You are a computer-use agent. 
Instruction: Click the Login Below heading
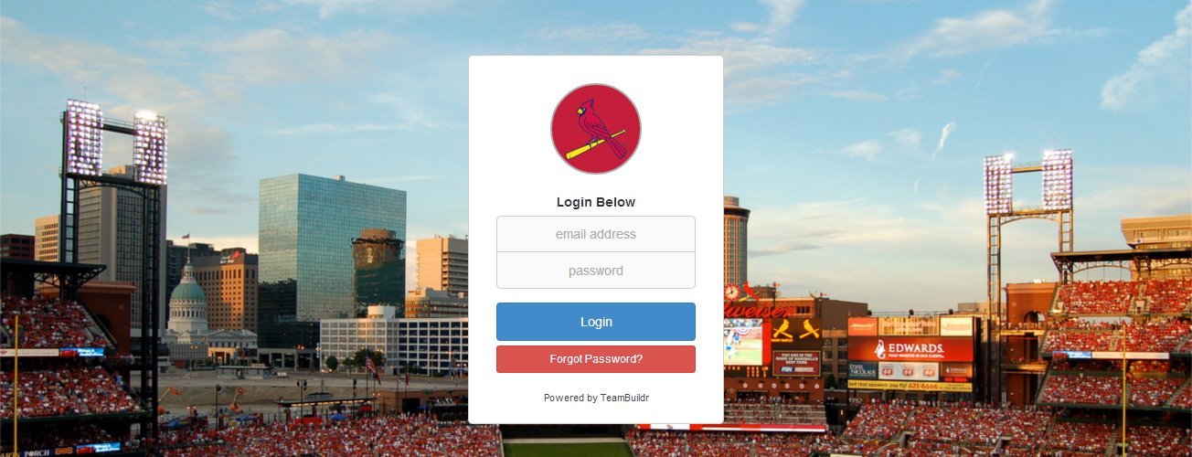[x=596, y=202]
